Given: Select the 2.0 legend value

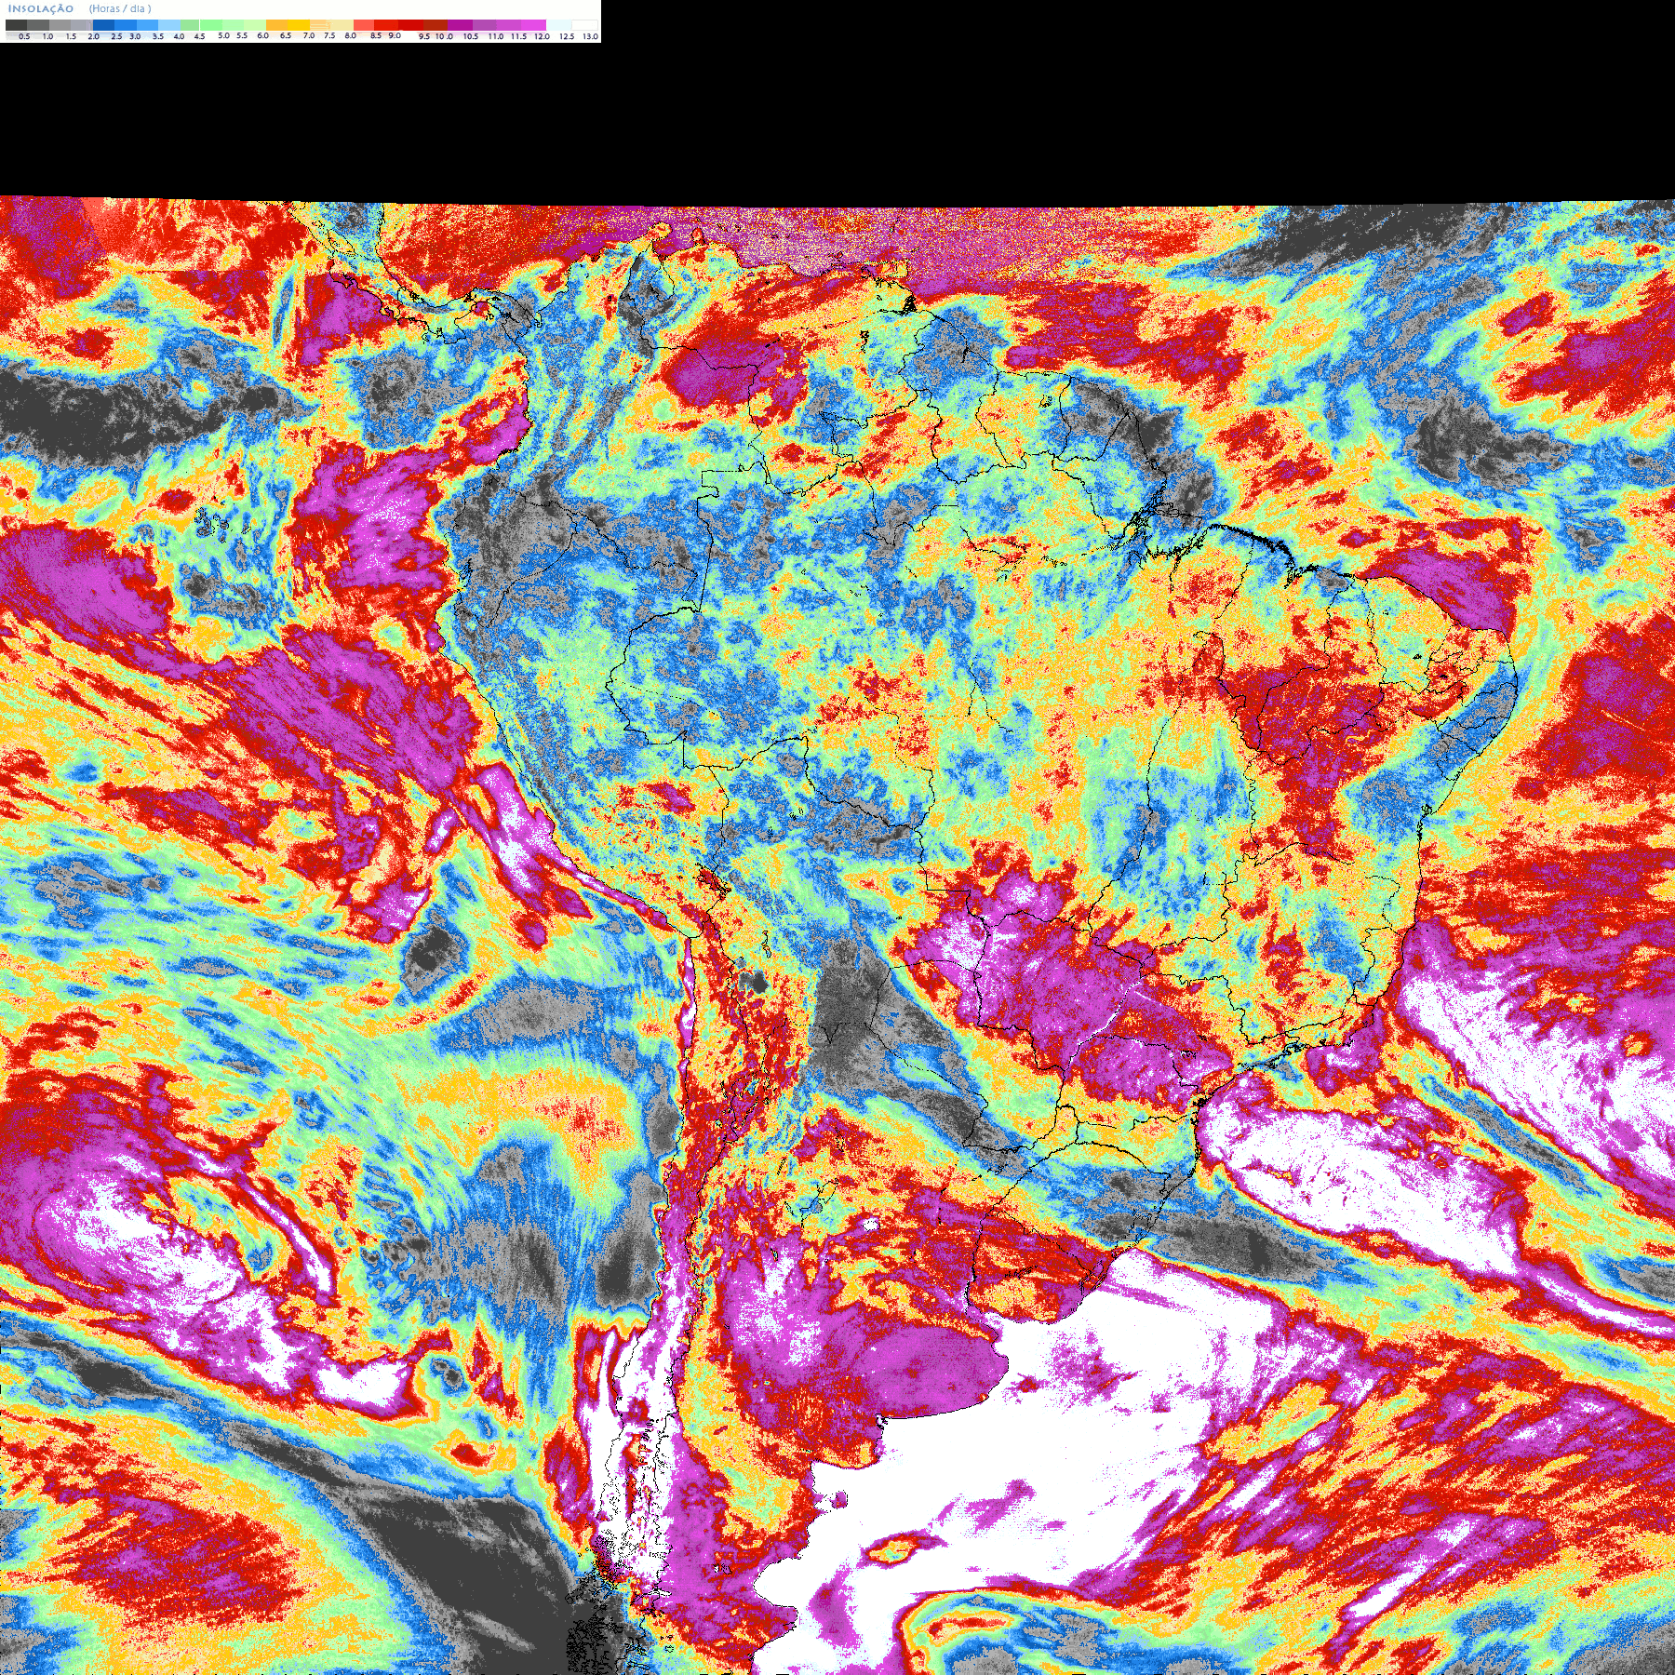Looking at the screenshot, I should pos(93,36).
